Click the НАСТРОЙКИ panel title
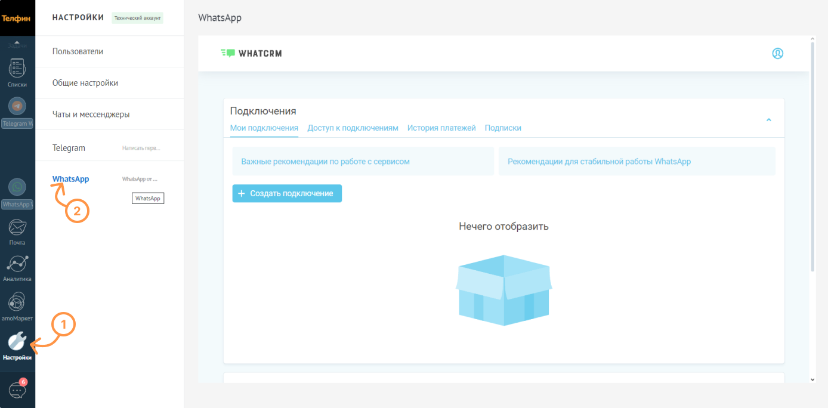Image resolution: width=828 pixels, height=408 pixels. [78, 18]
